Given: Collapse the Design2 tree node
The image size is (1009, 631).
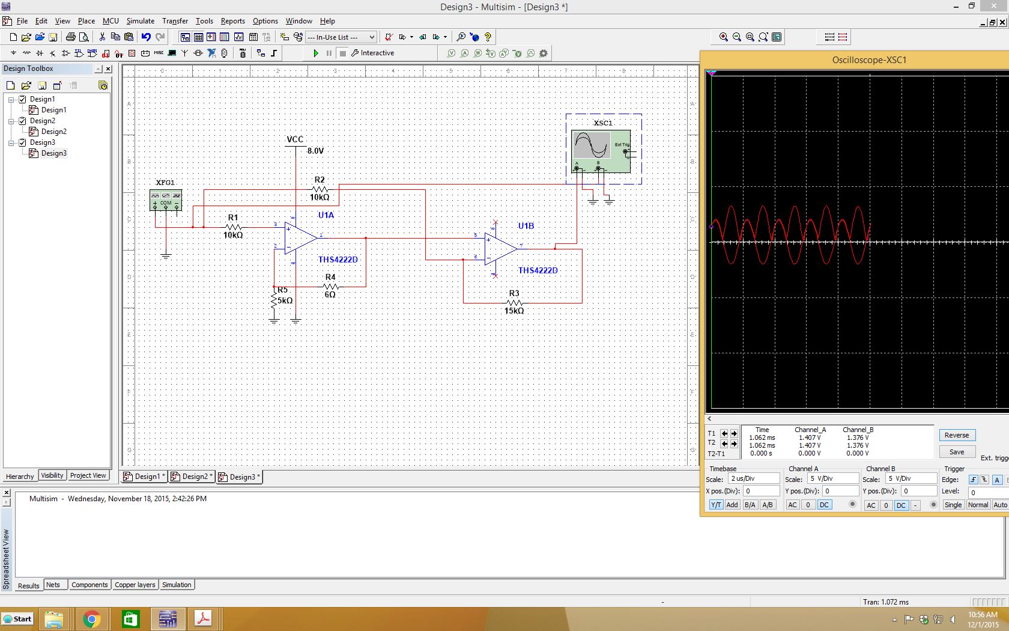Looking at the screenshot, I should click(x=11, y=121).
